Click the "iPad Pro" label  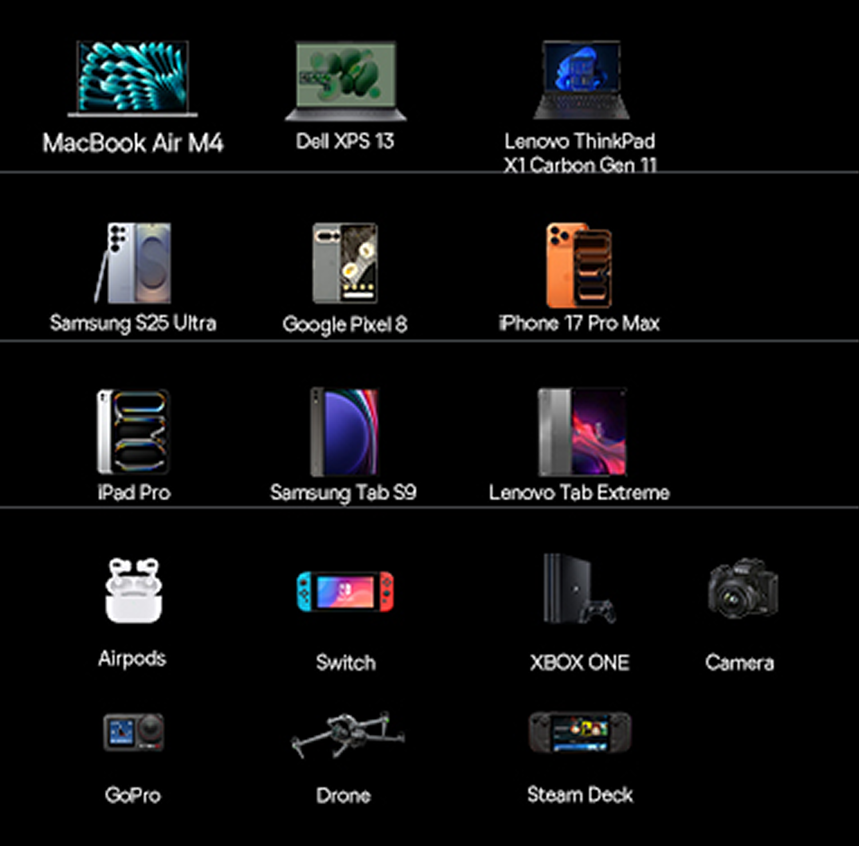click(x=134, y=492)
